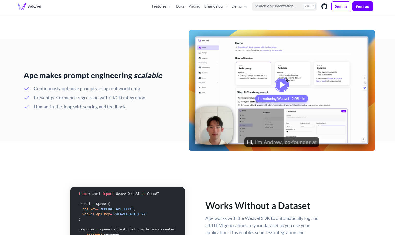Screen dimensions: 395x235
Task: Click the Ape makes prompt engineering scalable heading
Action: pos(93,76)
